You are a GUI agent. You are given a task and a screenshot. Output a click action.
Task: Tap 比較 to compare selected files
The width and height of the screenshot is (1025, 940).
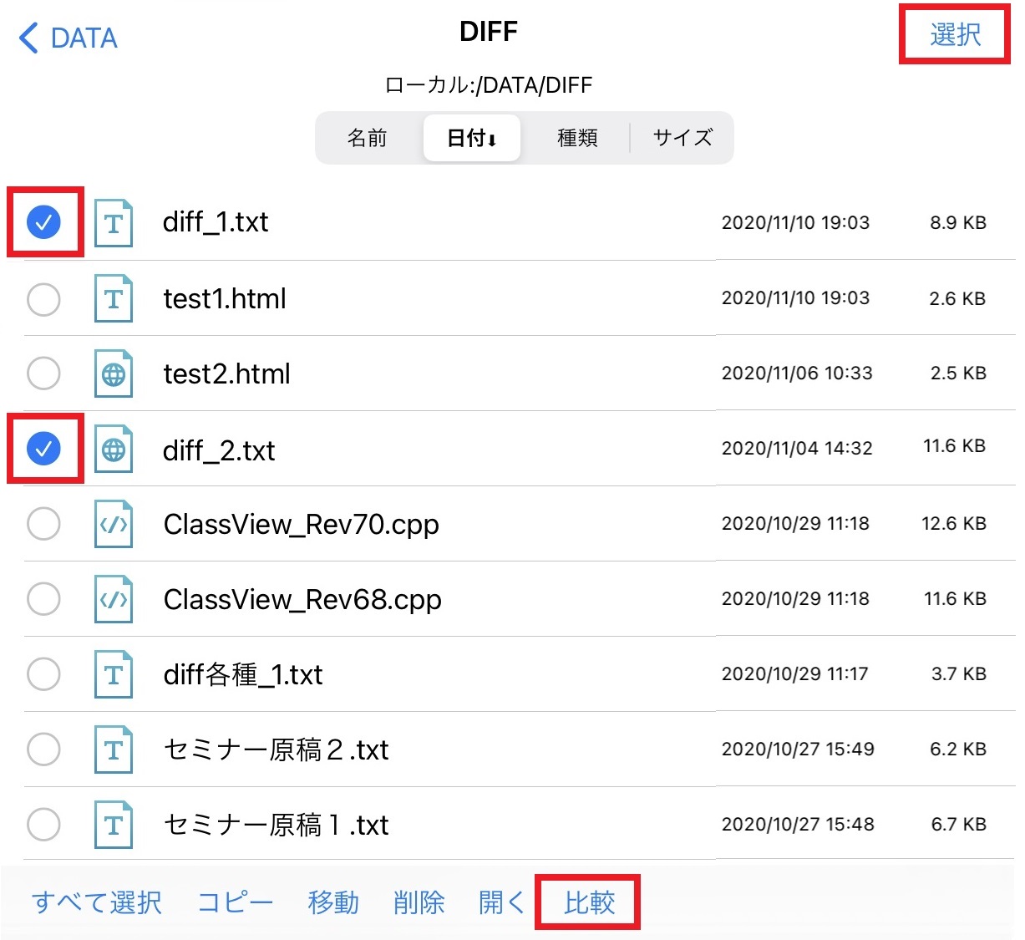587,902
